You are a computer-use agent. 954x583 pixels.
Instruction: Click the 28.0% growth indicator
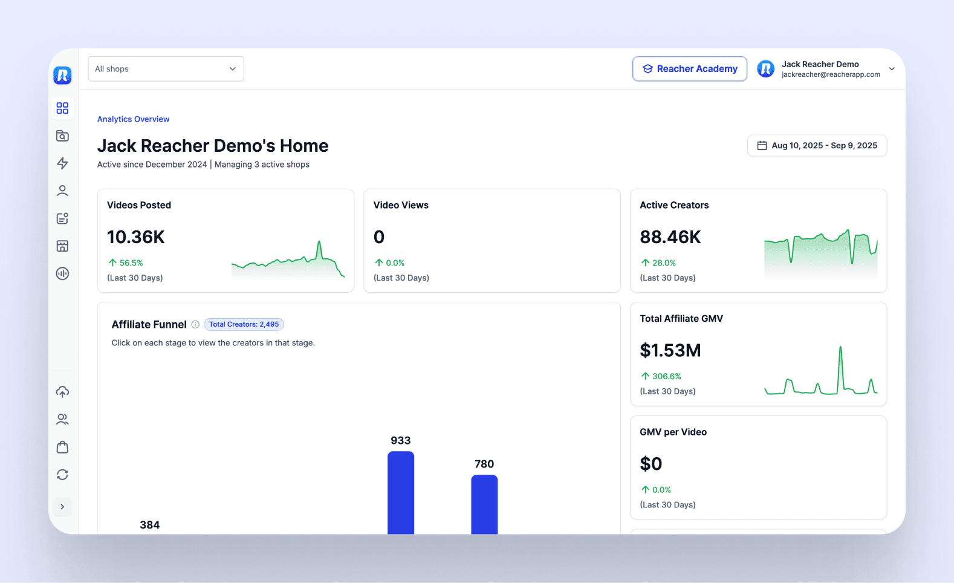658,263
